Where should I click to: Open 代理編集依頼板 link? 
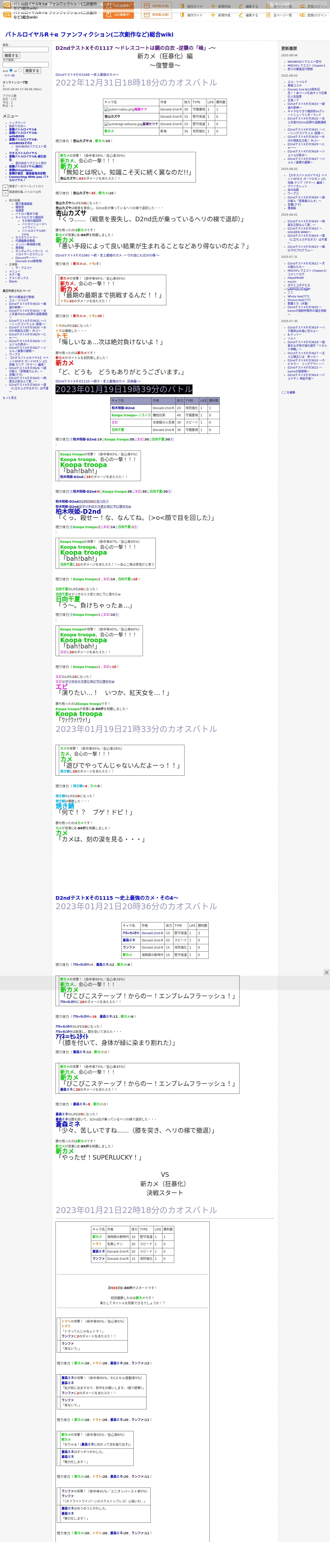tap(25, 241)
